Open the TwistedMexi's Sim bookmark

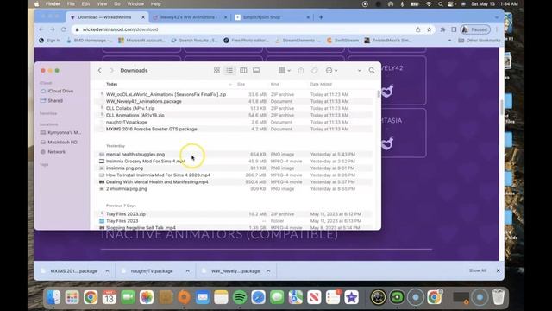pyautogui.click(x=387, y=41)
